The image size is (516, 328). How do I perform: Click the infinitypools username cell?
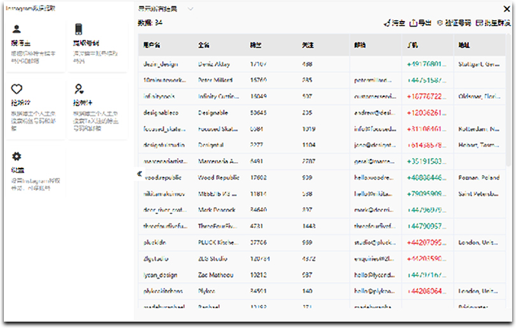(x=159, y=97)
